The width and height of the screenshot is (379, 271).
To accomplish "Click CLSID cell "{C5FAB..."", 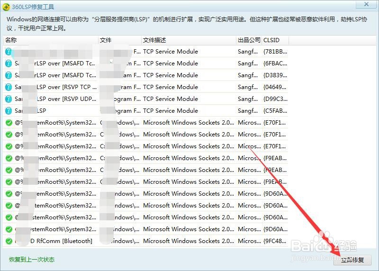I will coord(275,111).
